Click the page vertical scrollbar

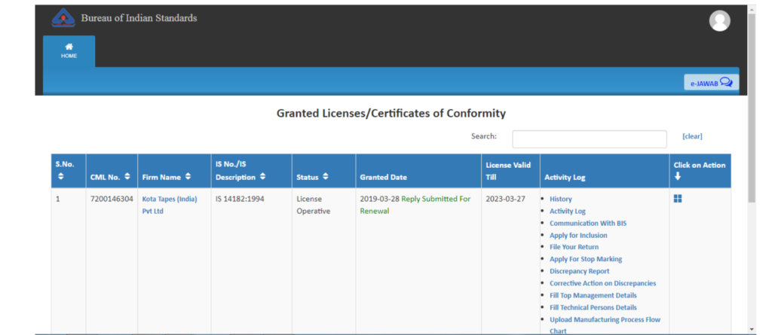click(x=751, y=108)
